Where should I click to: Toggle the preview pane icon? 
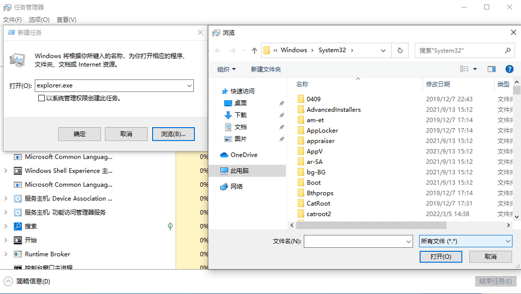[x=491, y=69]
